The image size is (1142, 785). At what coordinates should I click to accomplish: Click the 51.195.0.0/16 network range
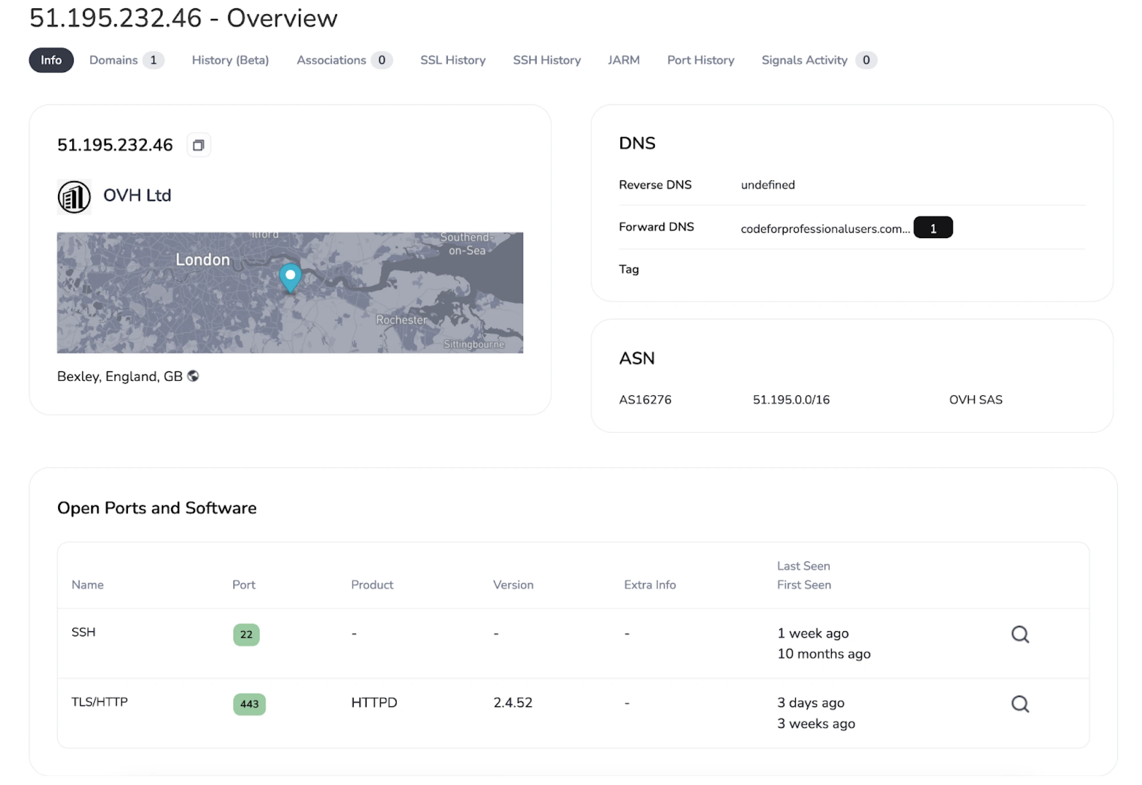click(x=791, y=400)
